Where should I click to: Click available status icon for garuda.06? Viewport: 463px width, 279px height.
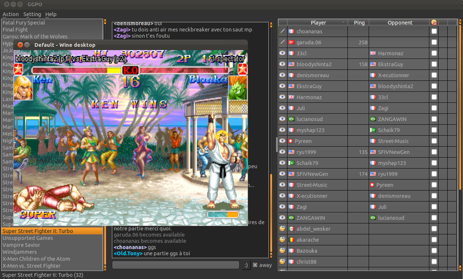pyautogui.click(x=282, y=42)
